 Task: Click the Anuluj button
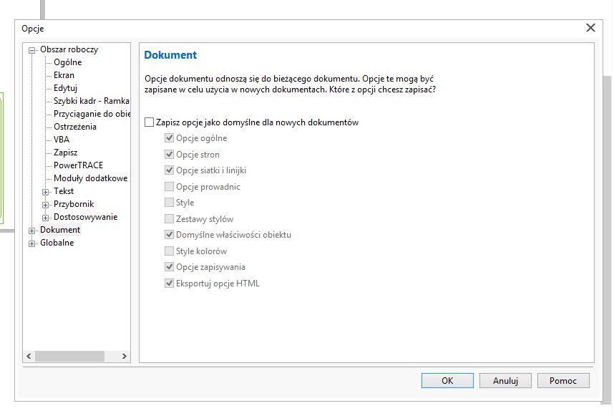[x=505, y=381]
